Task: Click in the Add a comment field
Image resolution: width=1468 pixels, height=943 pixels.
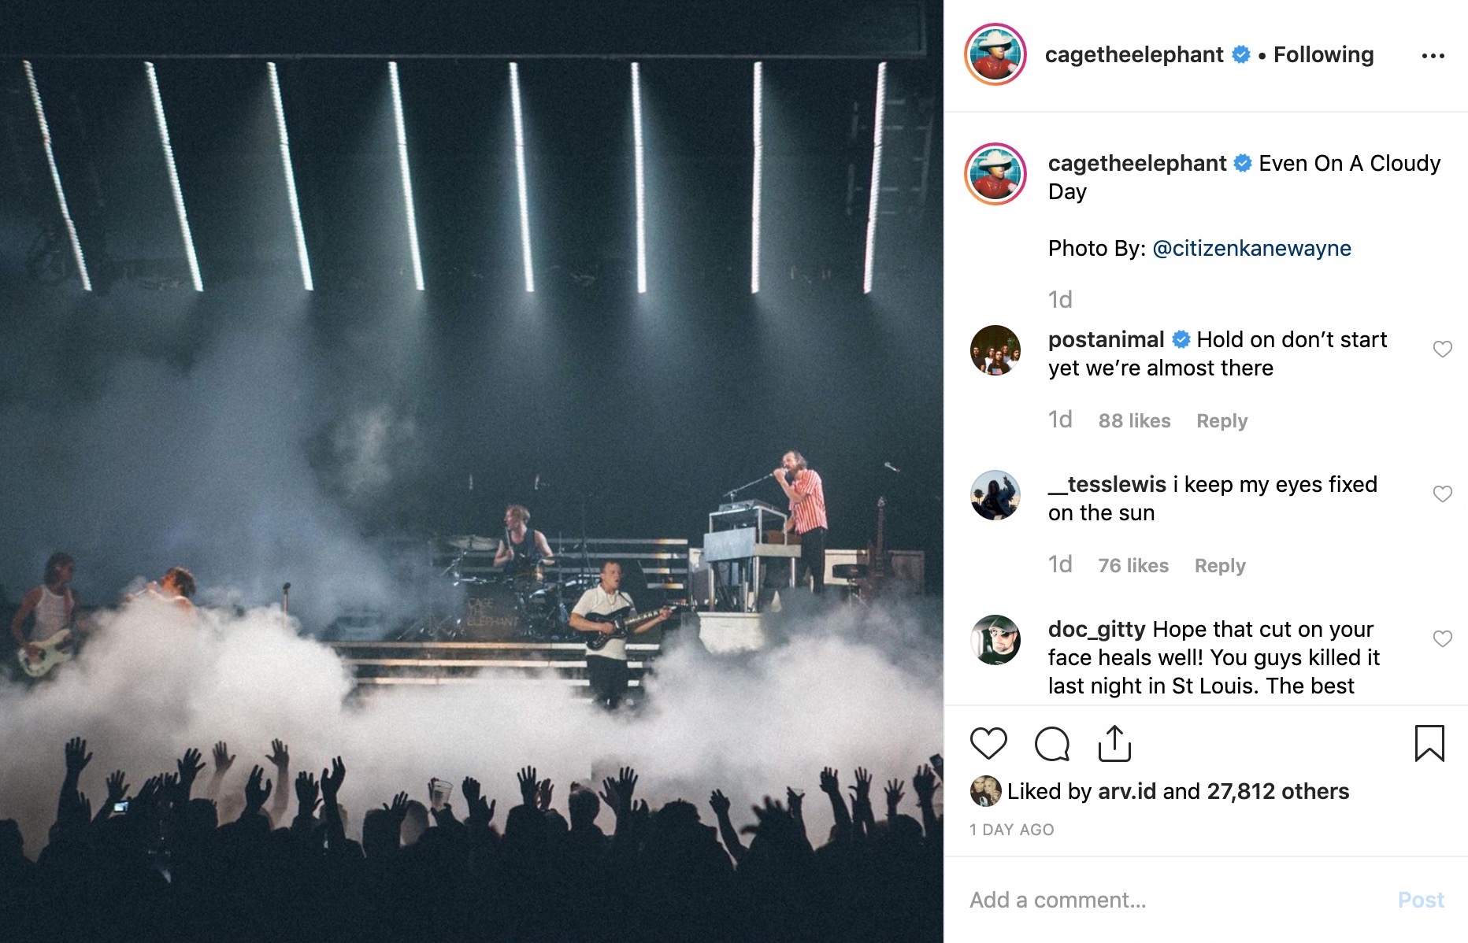Action: click(x=1173, y=900)
